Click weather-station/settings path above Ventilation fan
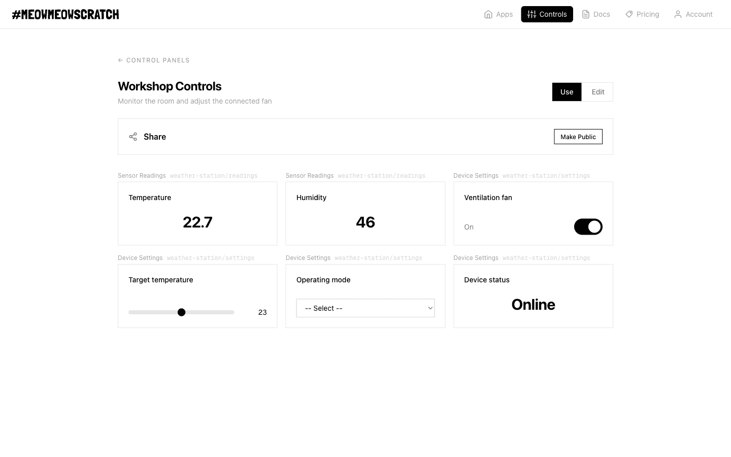 click(546, 176)
